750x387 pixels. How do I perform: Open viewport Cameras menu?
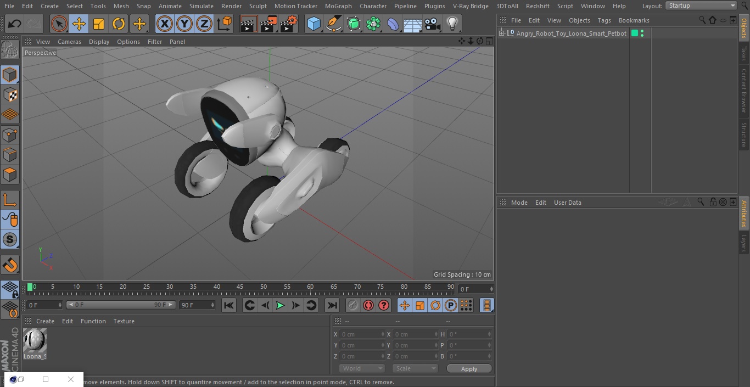tap(69, 42)
